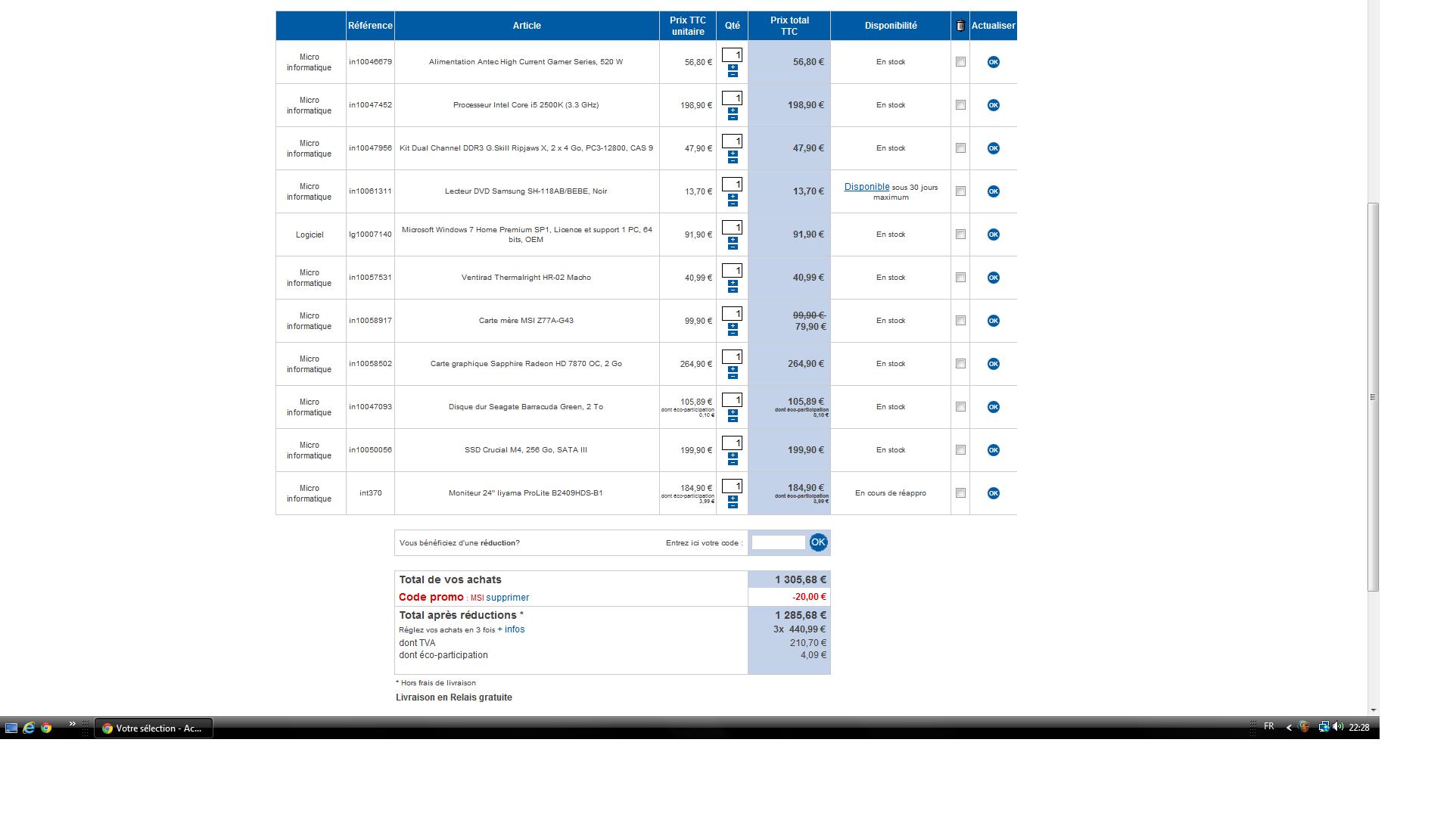Check delete box for G.Skill Ripjaws row
The image size is (1453, 817).
tap(960, 148)
